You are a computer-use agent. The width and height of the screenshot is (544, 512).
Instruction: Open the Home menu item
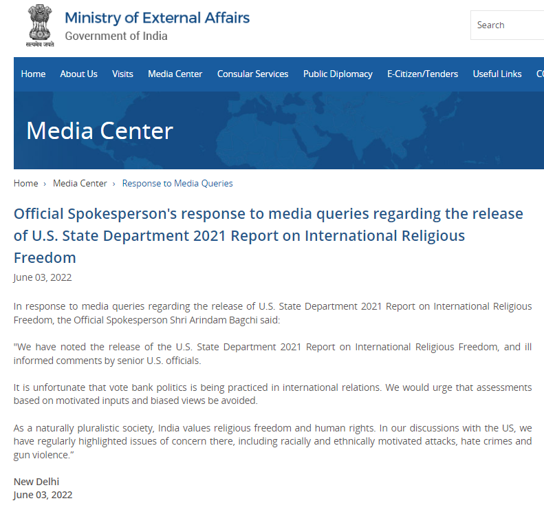point(33,74)
